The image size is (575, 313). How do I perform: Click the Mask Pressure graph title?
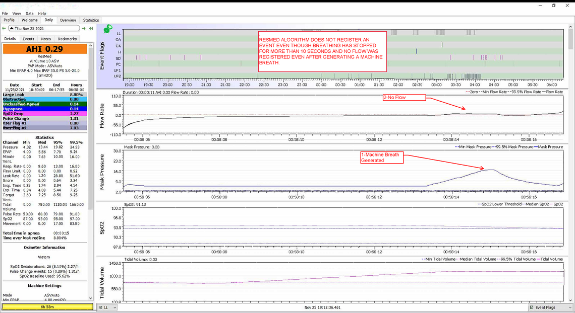102,172
